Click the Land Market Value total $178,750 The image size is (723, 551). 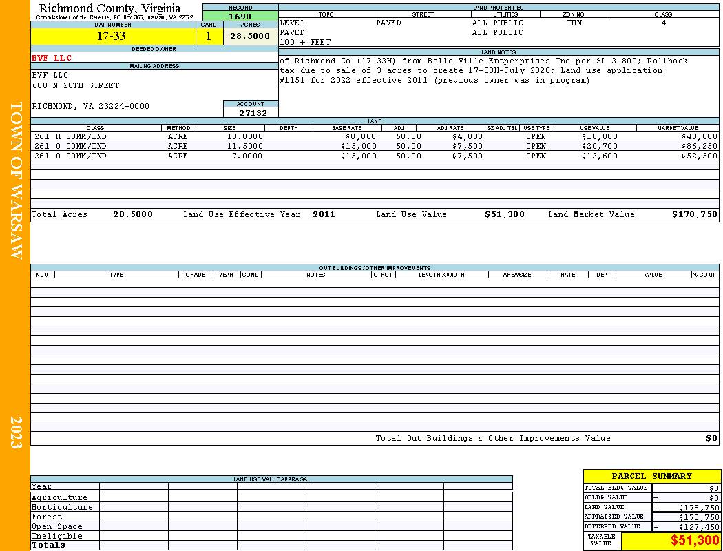pos(694,214)
